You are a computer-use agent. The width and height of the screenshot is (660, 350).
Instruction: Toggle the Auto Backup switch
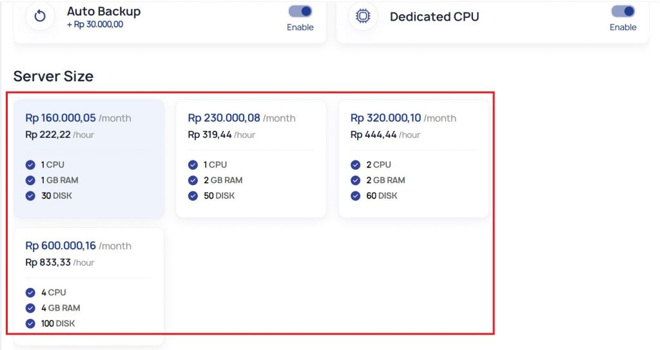[x=300, y=12]
